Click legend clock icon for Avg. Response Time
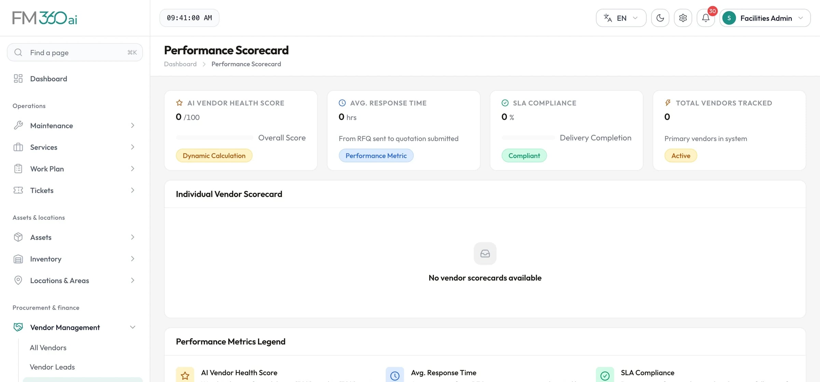 [x=395, y=376]
